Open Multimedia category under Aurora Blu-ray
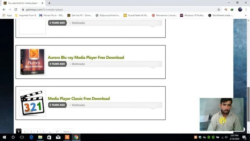 point(78,64)
